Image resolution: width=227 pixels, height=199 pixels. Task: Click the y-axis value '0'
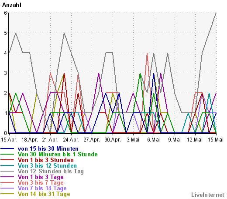pos(6,133)
